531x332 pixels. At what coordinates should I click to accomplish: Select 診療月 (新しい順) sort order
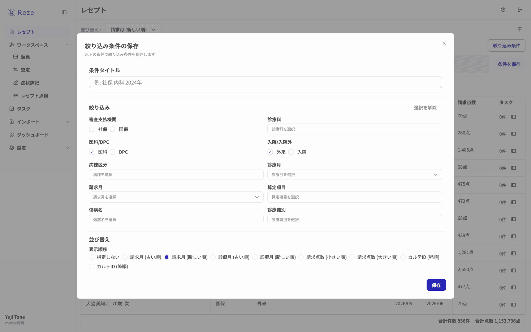(255, 257)
